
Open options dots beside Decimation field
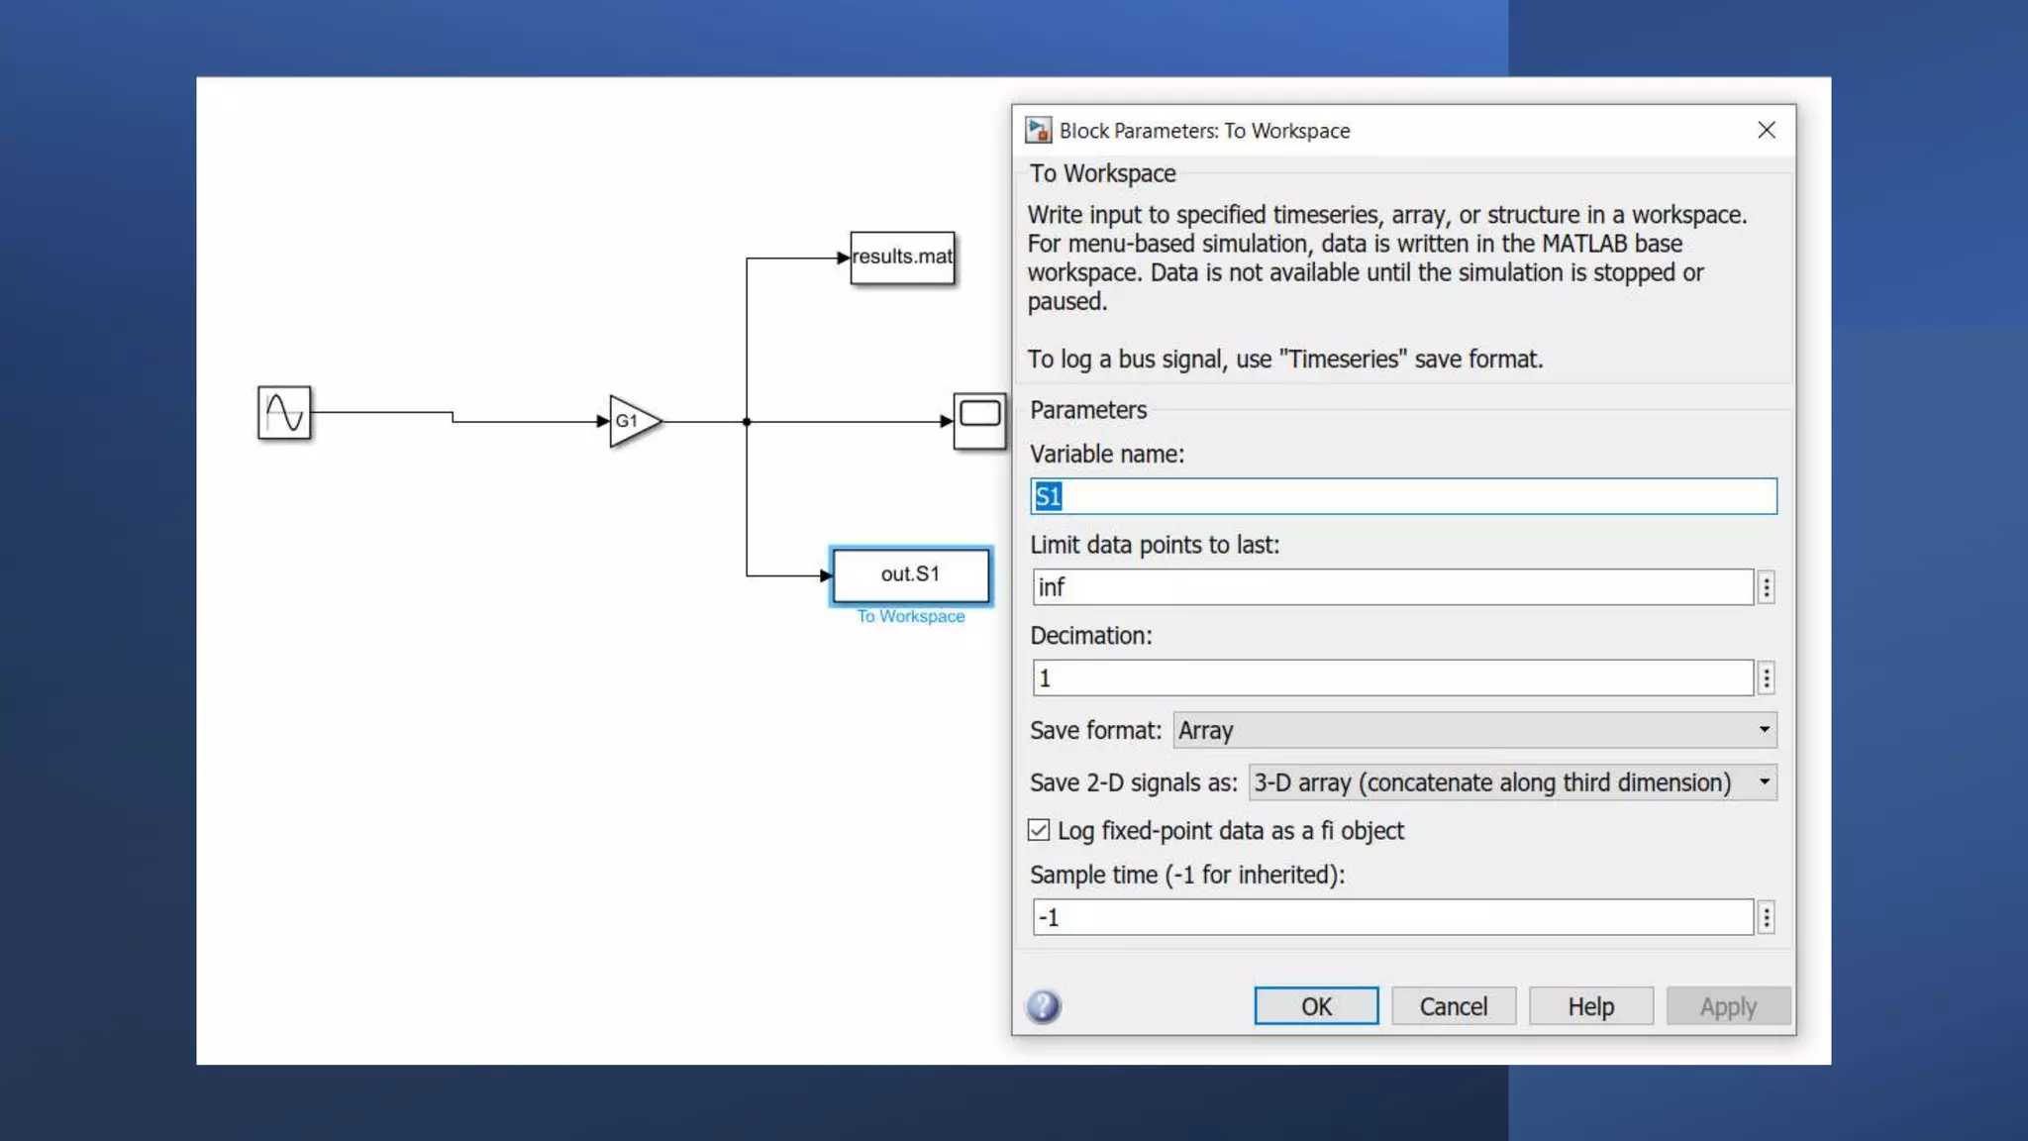(1766, 678)
